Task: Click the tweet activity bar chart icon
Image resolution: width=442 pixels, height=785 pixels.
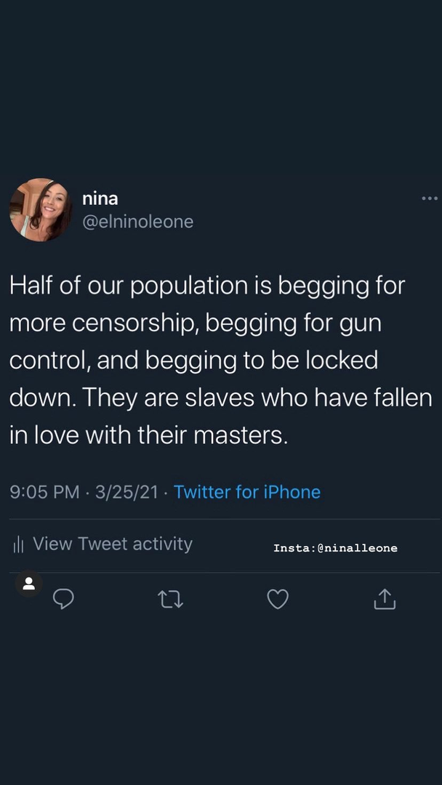Action: (x=20, y=544)
